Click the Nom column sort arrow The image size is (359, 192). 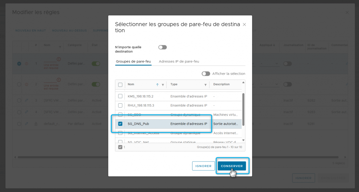click(x=157, y=84)
